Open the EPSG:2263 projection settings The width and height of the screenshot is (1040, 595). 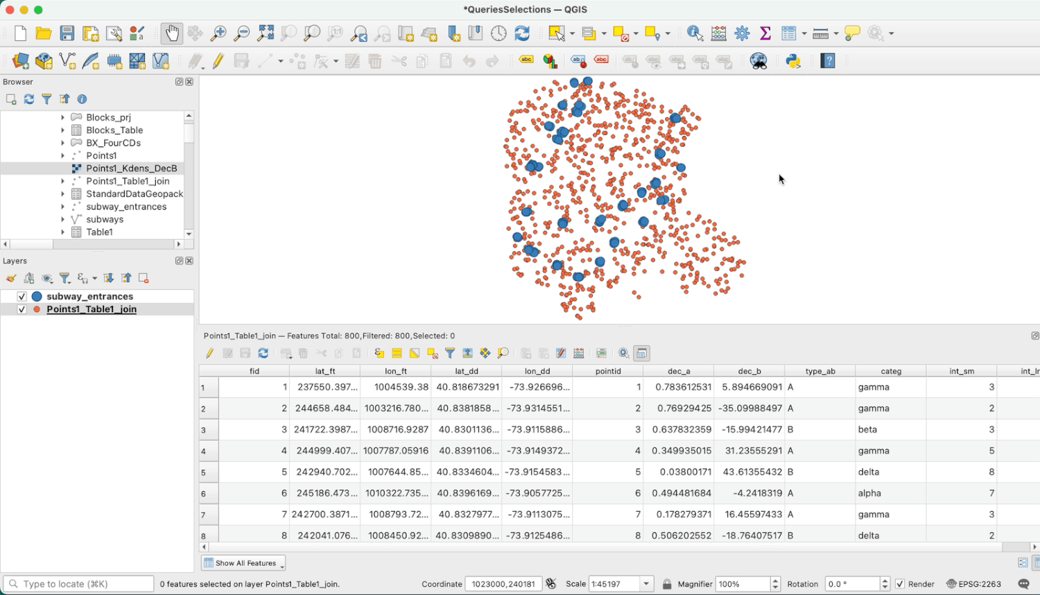(x=981, y=583)
